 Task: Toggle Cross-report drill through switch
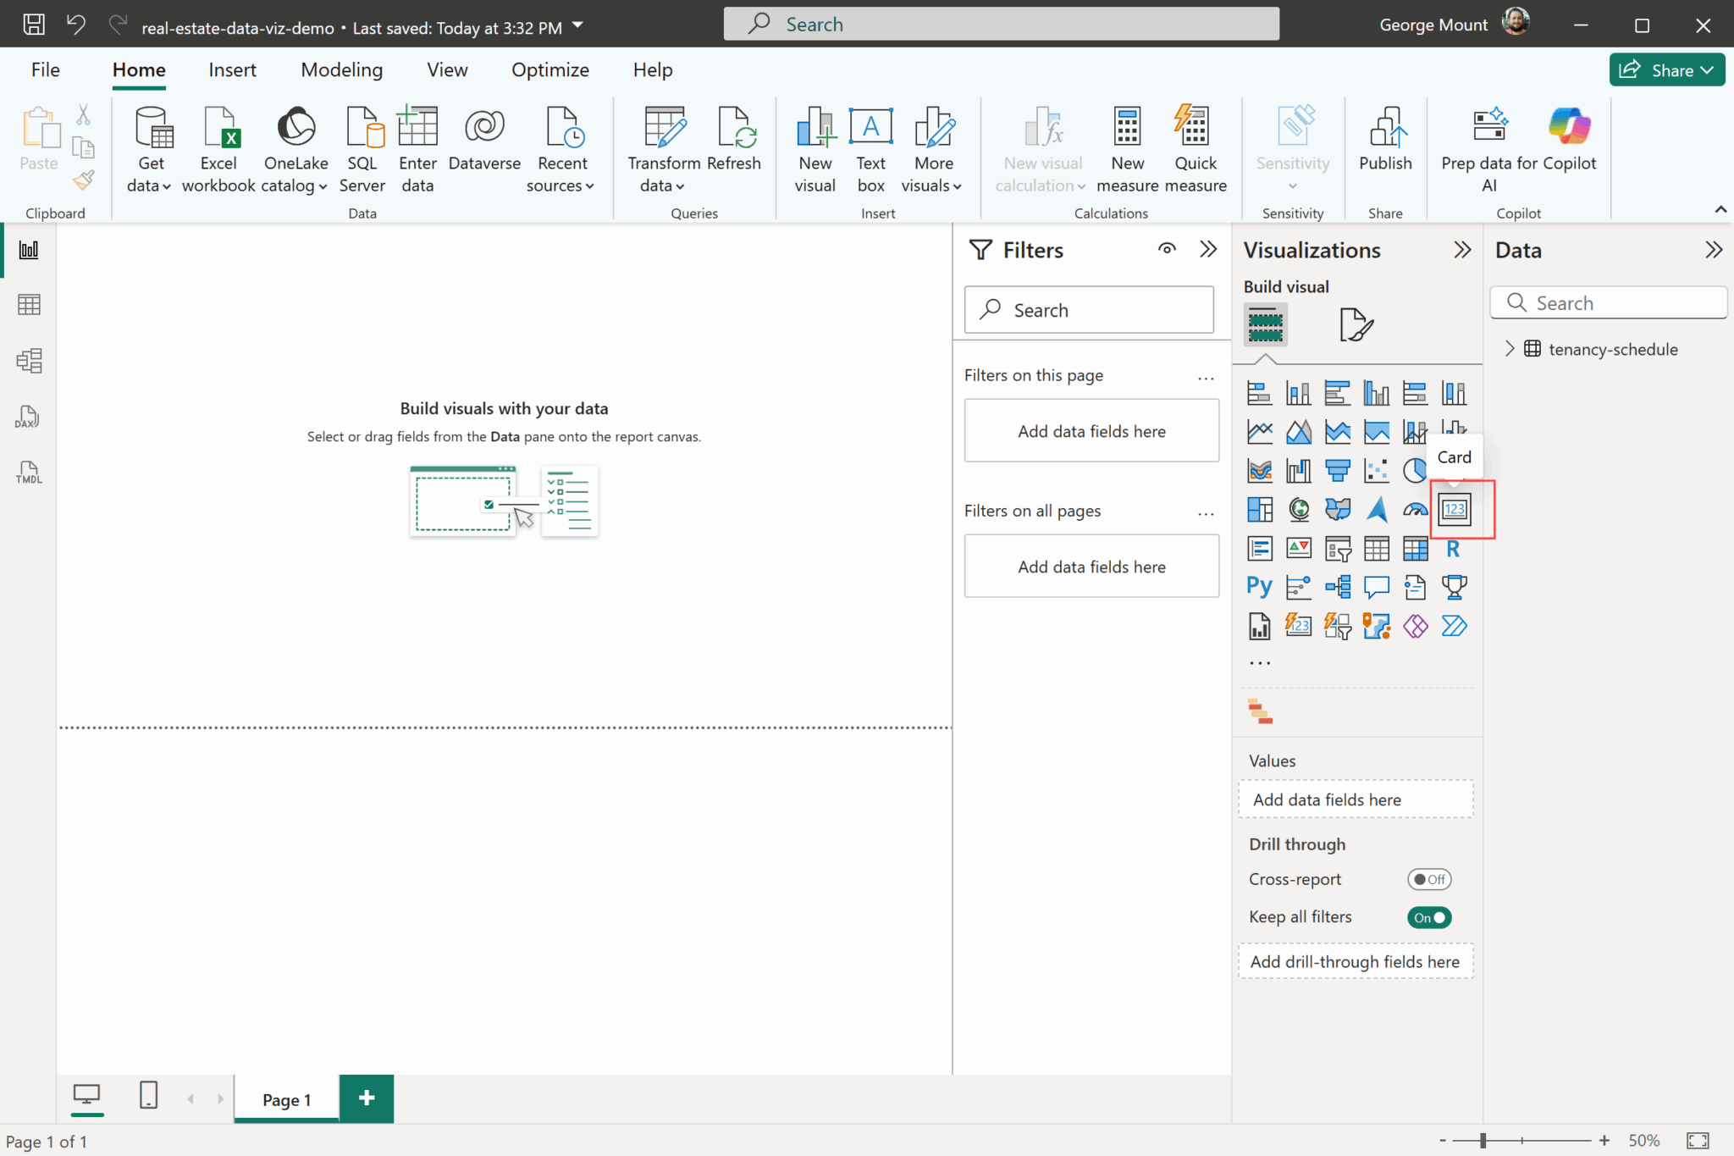click(1428, 879)
